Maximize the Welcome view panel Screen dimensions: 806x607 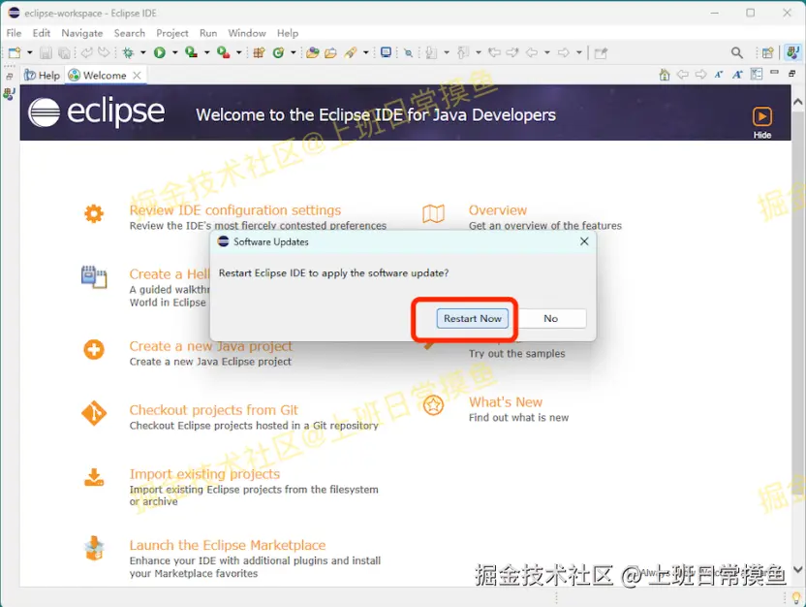(x=792, y=74)
